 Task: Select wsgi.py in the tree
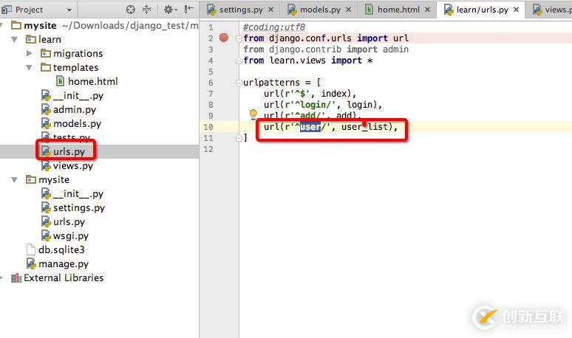[x=71, y=236]
